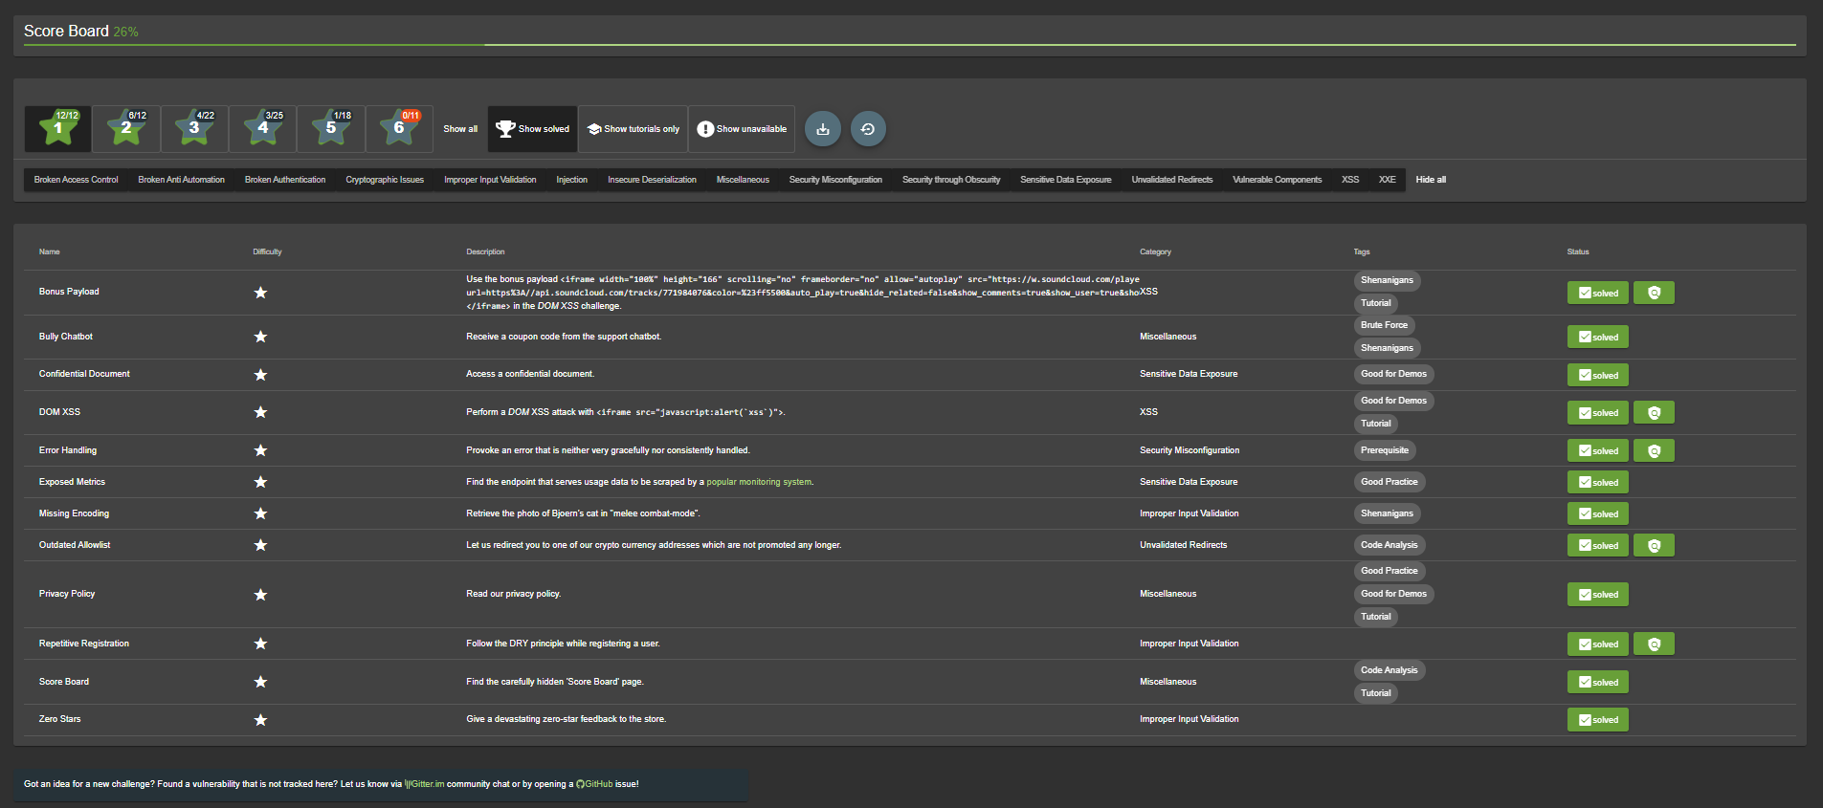Click the Score Board progress bar
Viewport: 1823px width, 808px height.
910,45
